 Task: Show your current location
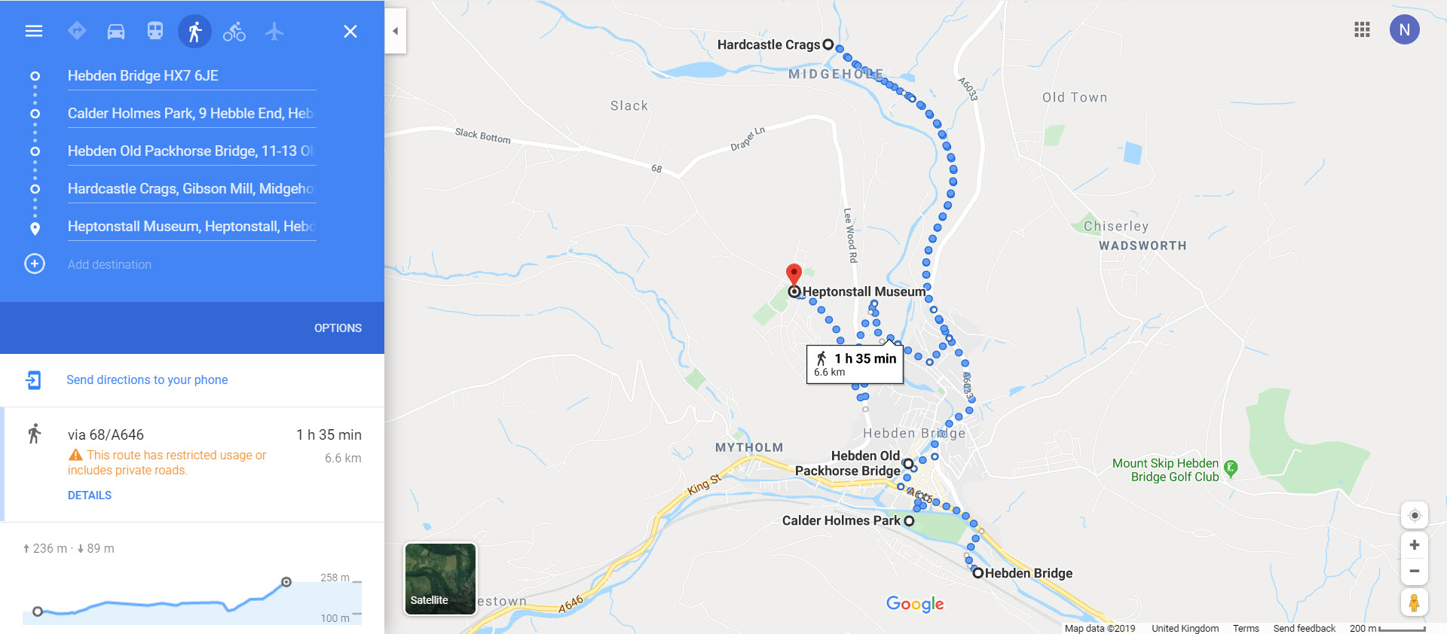[1415, 515]
